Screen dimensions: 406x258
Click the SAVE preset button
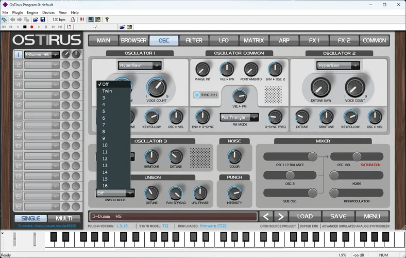point(338,217)
